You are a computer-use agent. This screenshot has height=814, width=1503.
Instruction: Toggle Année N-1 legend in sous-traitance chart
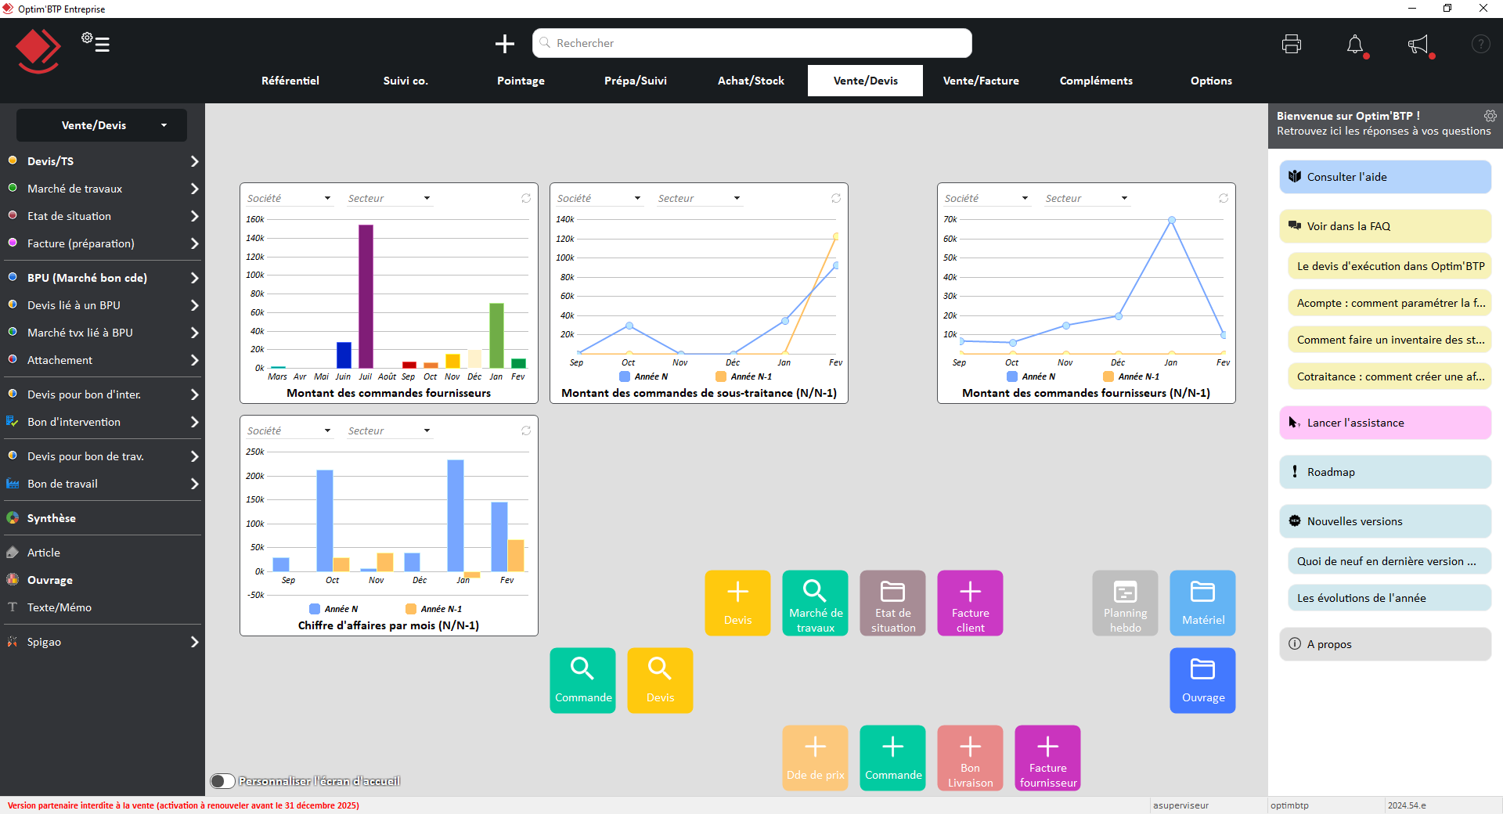744,376
